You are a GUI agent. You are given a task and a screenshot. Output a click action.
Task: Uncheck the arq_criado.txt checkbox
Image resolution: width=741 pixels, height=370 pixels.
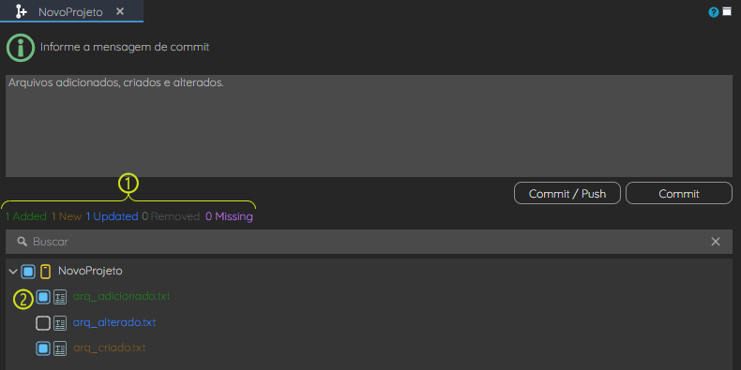43,348
